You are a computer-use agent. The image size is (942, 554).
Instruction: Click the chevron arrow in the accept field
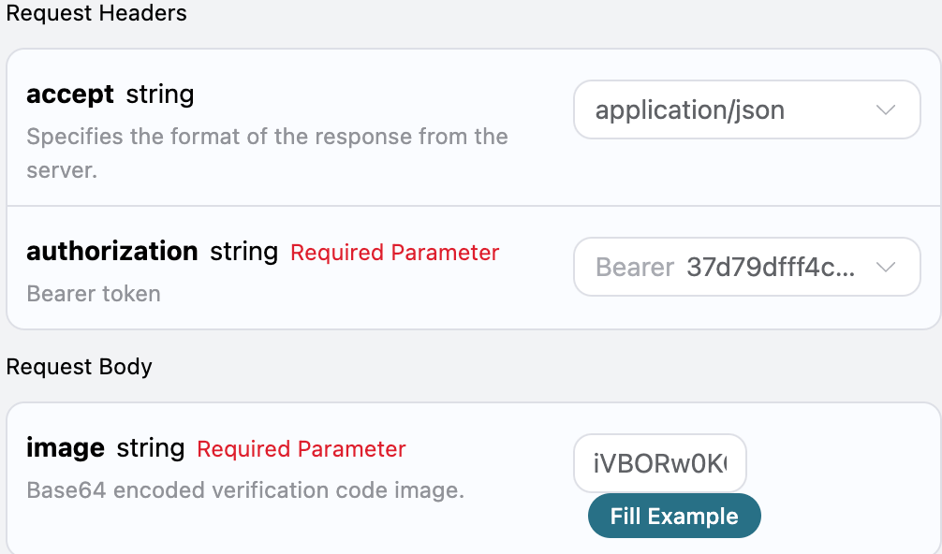[886, 110]
